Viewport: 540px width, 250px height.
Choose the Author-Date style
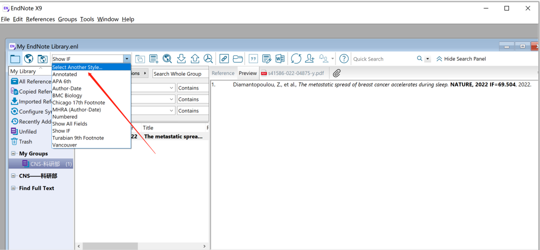(91, 88)
